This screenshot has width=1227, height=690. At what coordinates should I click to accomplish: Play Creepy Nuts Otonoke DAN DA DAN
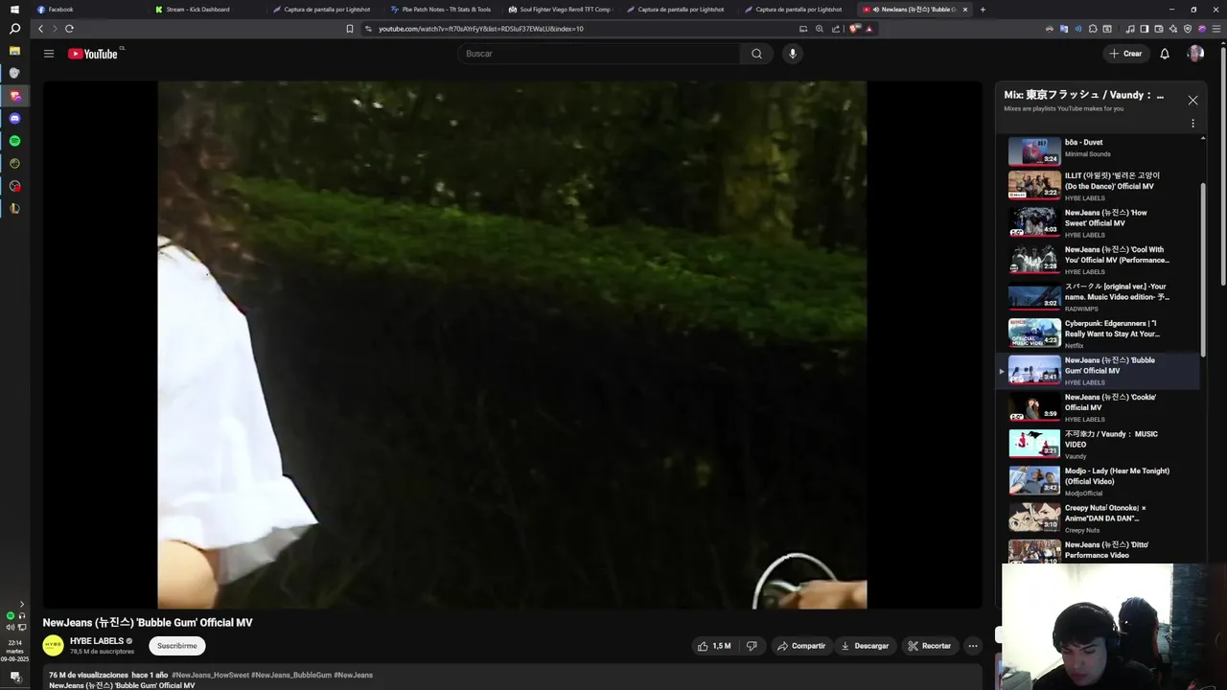point(1098,518)
